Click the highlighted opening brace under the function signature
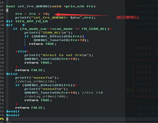This screenshot has width=158, height=123. pos(7,10)
